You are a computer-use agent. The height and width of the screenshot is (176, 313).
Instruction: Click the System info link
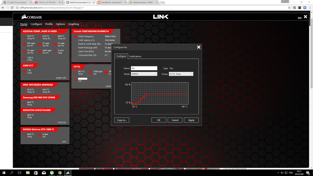pos(61,78)
